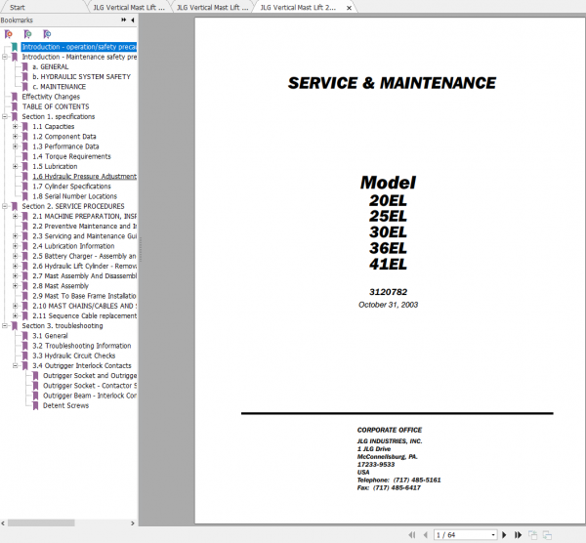Viewport: 586px width, 543px height.
Task: Open b. HYDRAULIC SYSTEM SAFETY bookmark
Action: click(81, 76)
